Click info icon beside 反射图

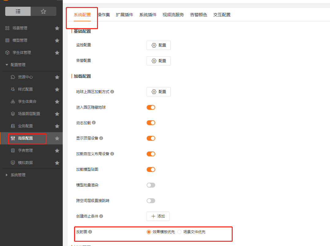90,232
